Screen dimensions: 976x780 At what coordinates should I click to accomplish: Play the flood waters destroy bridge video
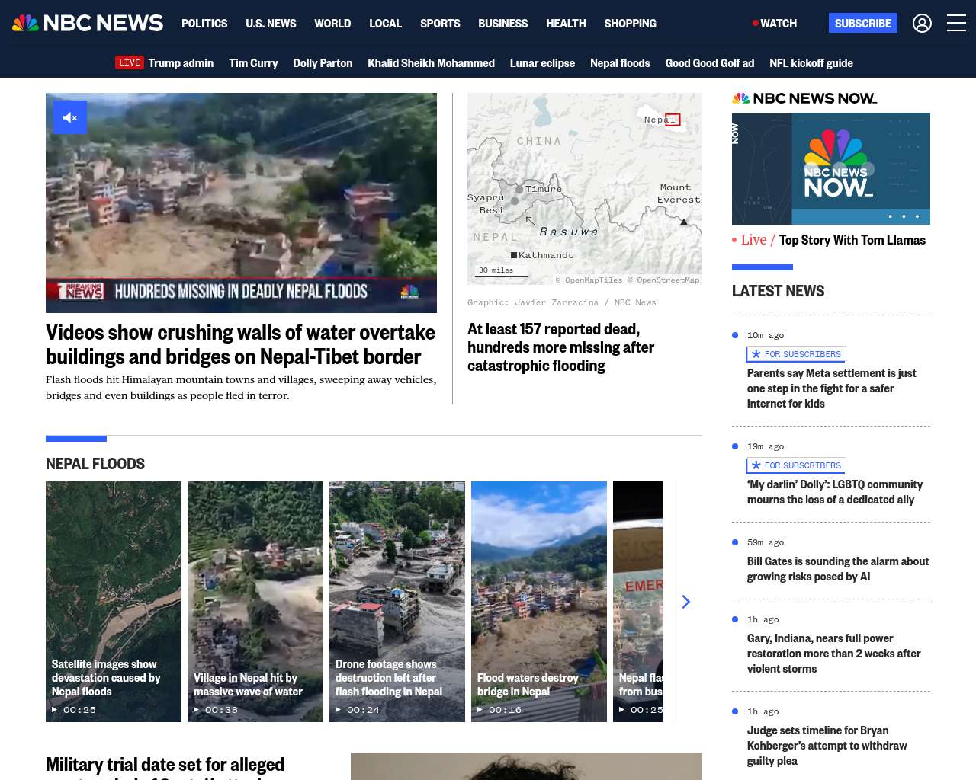tap(539, 602)
